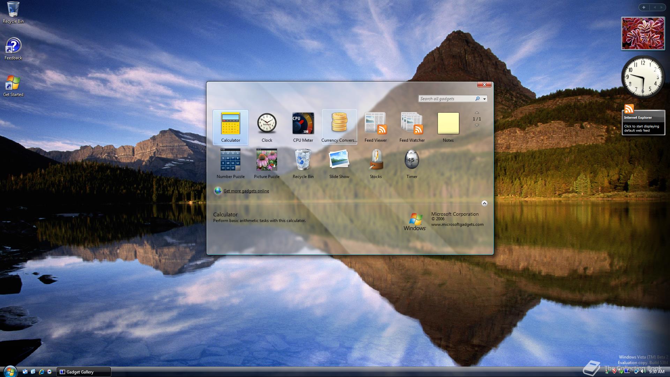
Task: Select the Number Puzzle gadget
Action: (230, 163)
